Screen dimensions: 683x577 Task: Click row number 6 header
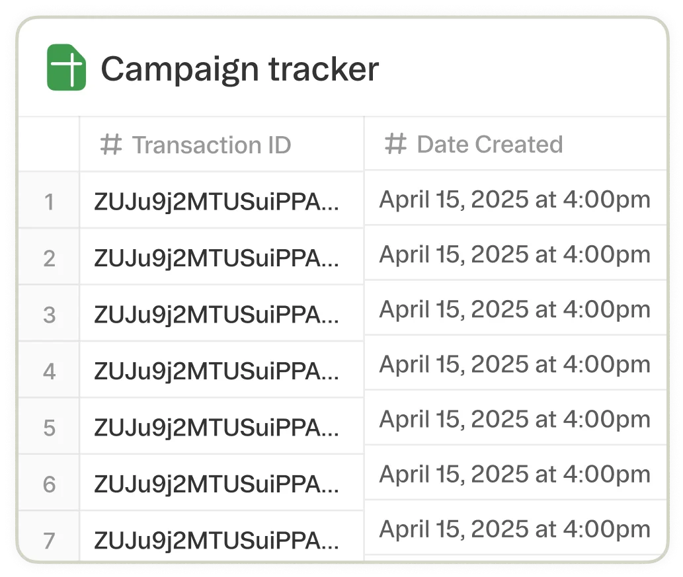coord(49,484)
